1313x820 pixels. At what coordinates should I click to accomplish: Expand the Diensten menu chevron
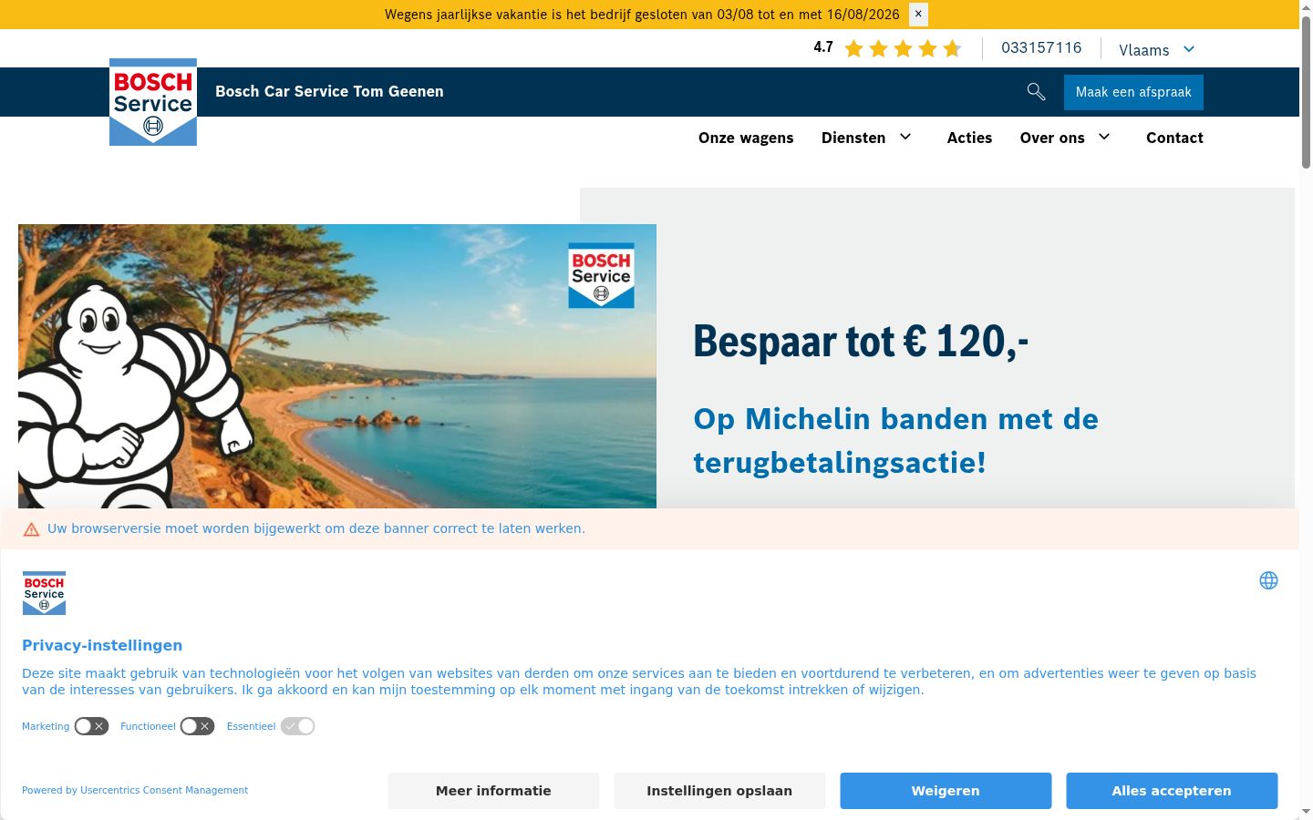tap(905, 137)
